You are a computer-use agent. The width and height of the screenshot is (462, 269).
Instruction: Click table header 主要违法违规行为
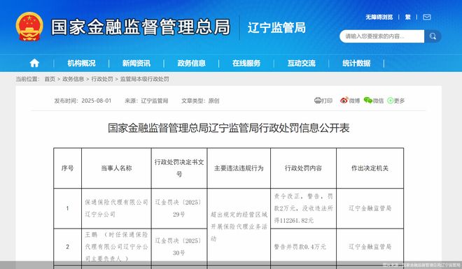pyautogui.click(x=239, y=168)
